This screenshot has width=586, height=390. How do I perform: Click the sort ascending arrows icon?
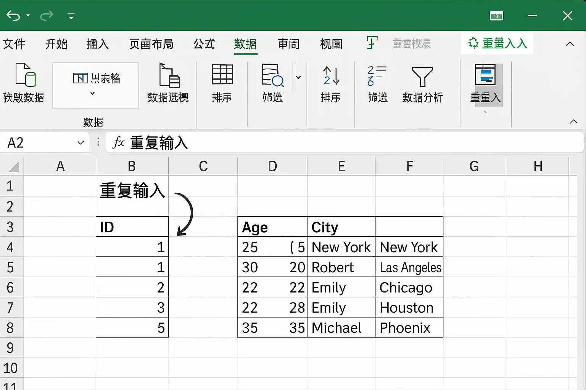pyautogui.click(x=331, y=75)
